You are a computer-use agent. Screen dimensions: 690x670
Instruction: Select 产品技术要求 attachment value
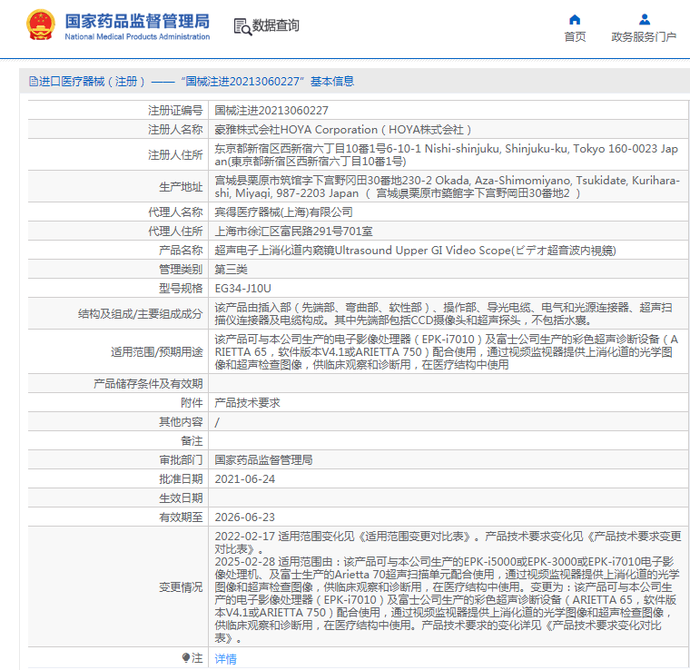[x=247, y=402]
